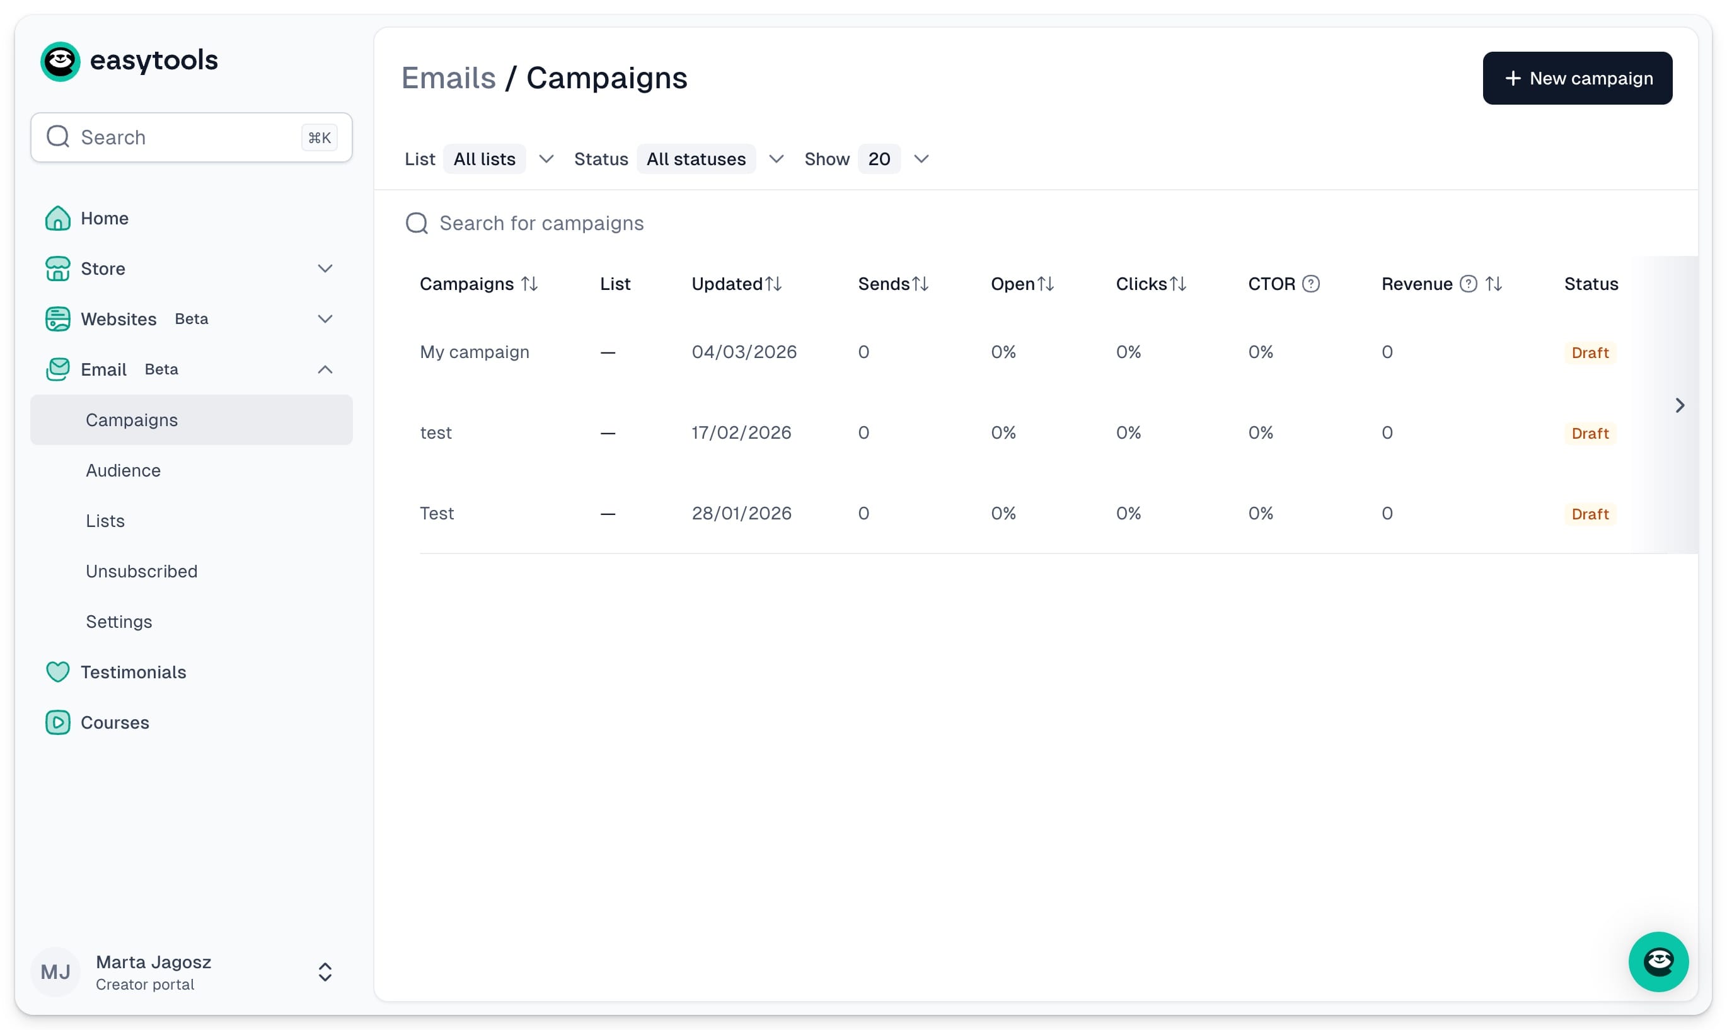Screen dimensions: 1727x1030
Task: Open the All lists filter dropdown
Action: (498, 159)
